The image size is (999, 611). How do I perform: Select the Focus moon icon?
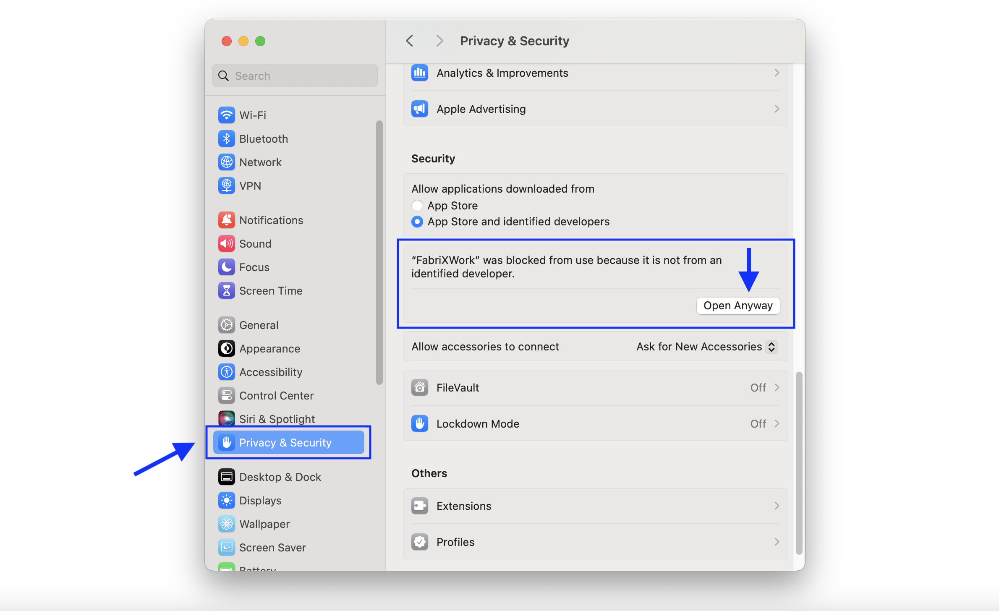point(227,267)
